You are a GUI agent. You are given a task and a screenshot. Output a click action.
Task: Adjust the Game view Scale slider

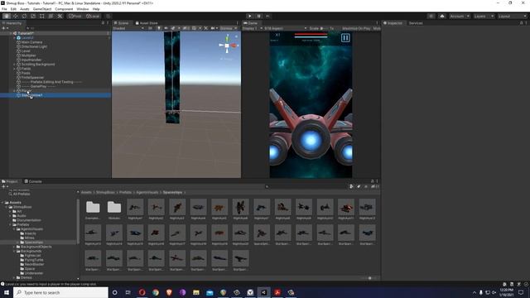(x=324, y=28)
